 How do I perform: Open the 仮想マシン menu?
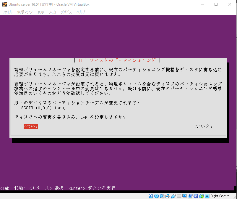click(x=23, y=12)
